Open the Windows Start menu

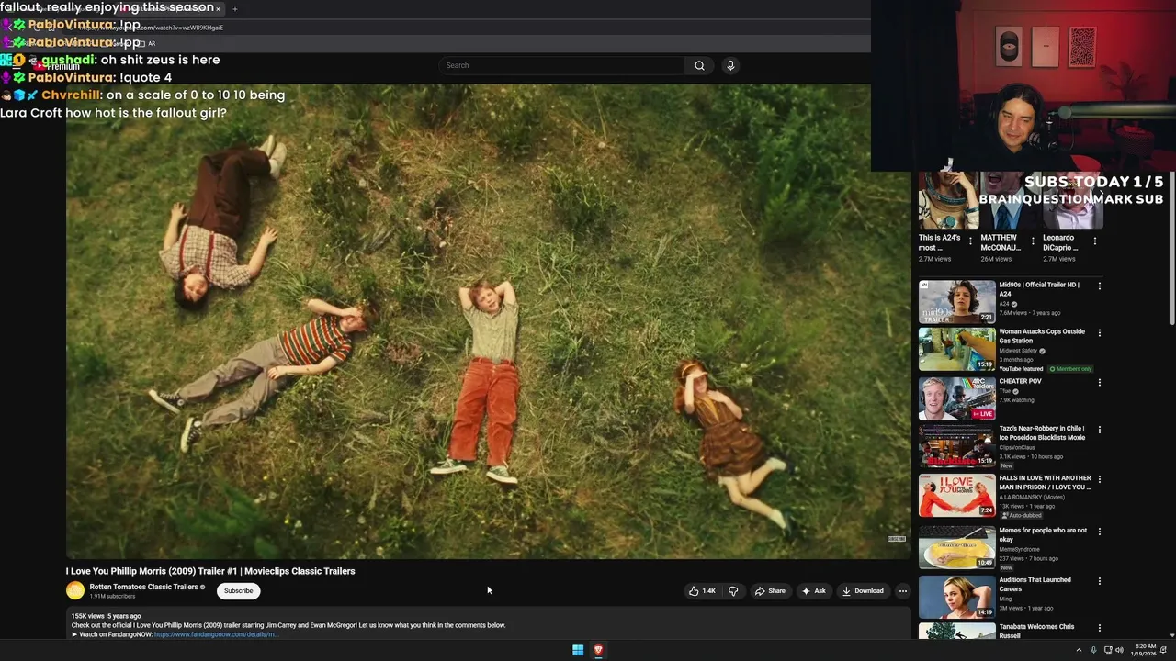(x=578, y=650)
